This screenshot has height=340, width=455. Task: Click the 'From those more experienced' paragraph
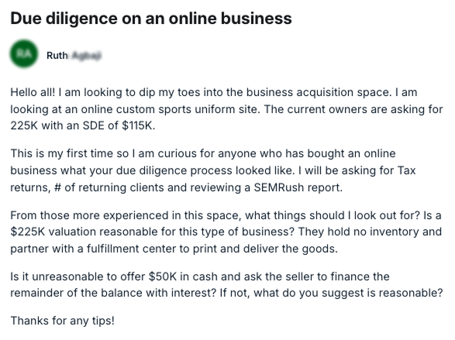click(x=226, y=232)
